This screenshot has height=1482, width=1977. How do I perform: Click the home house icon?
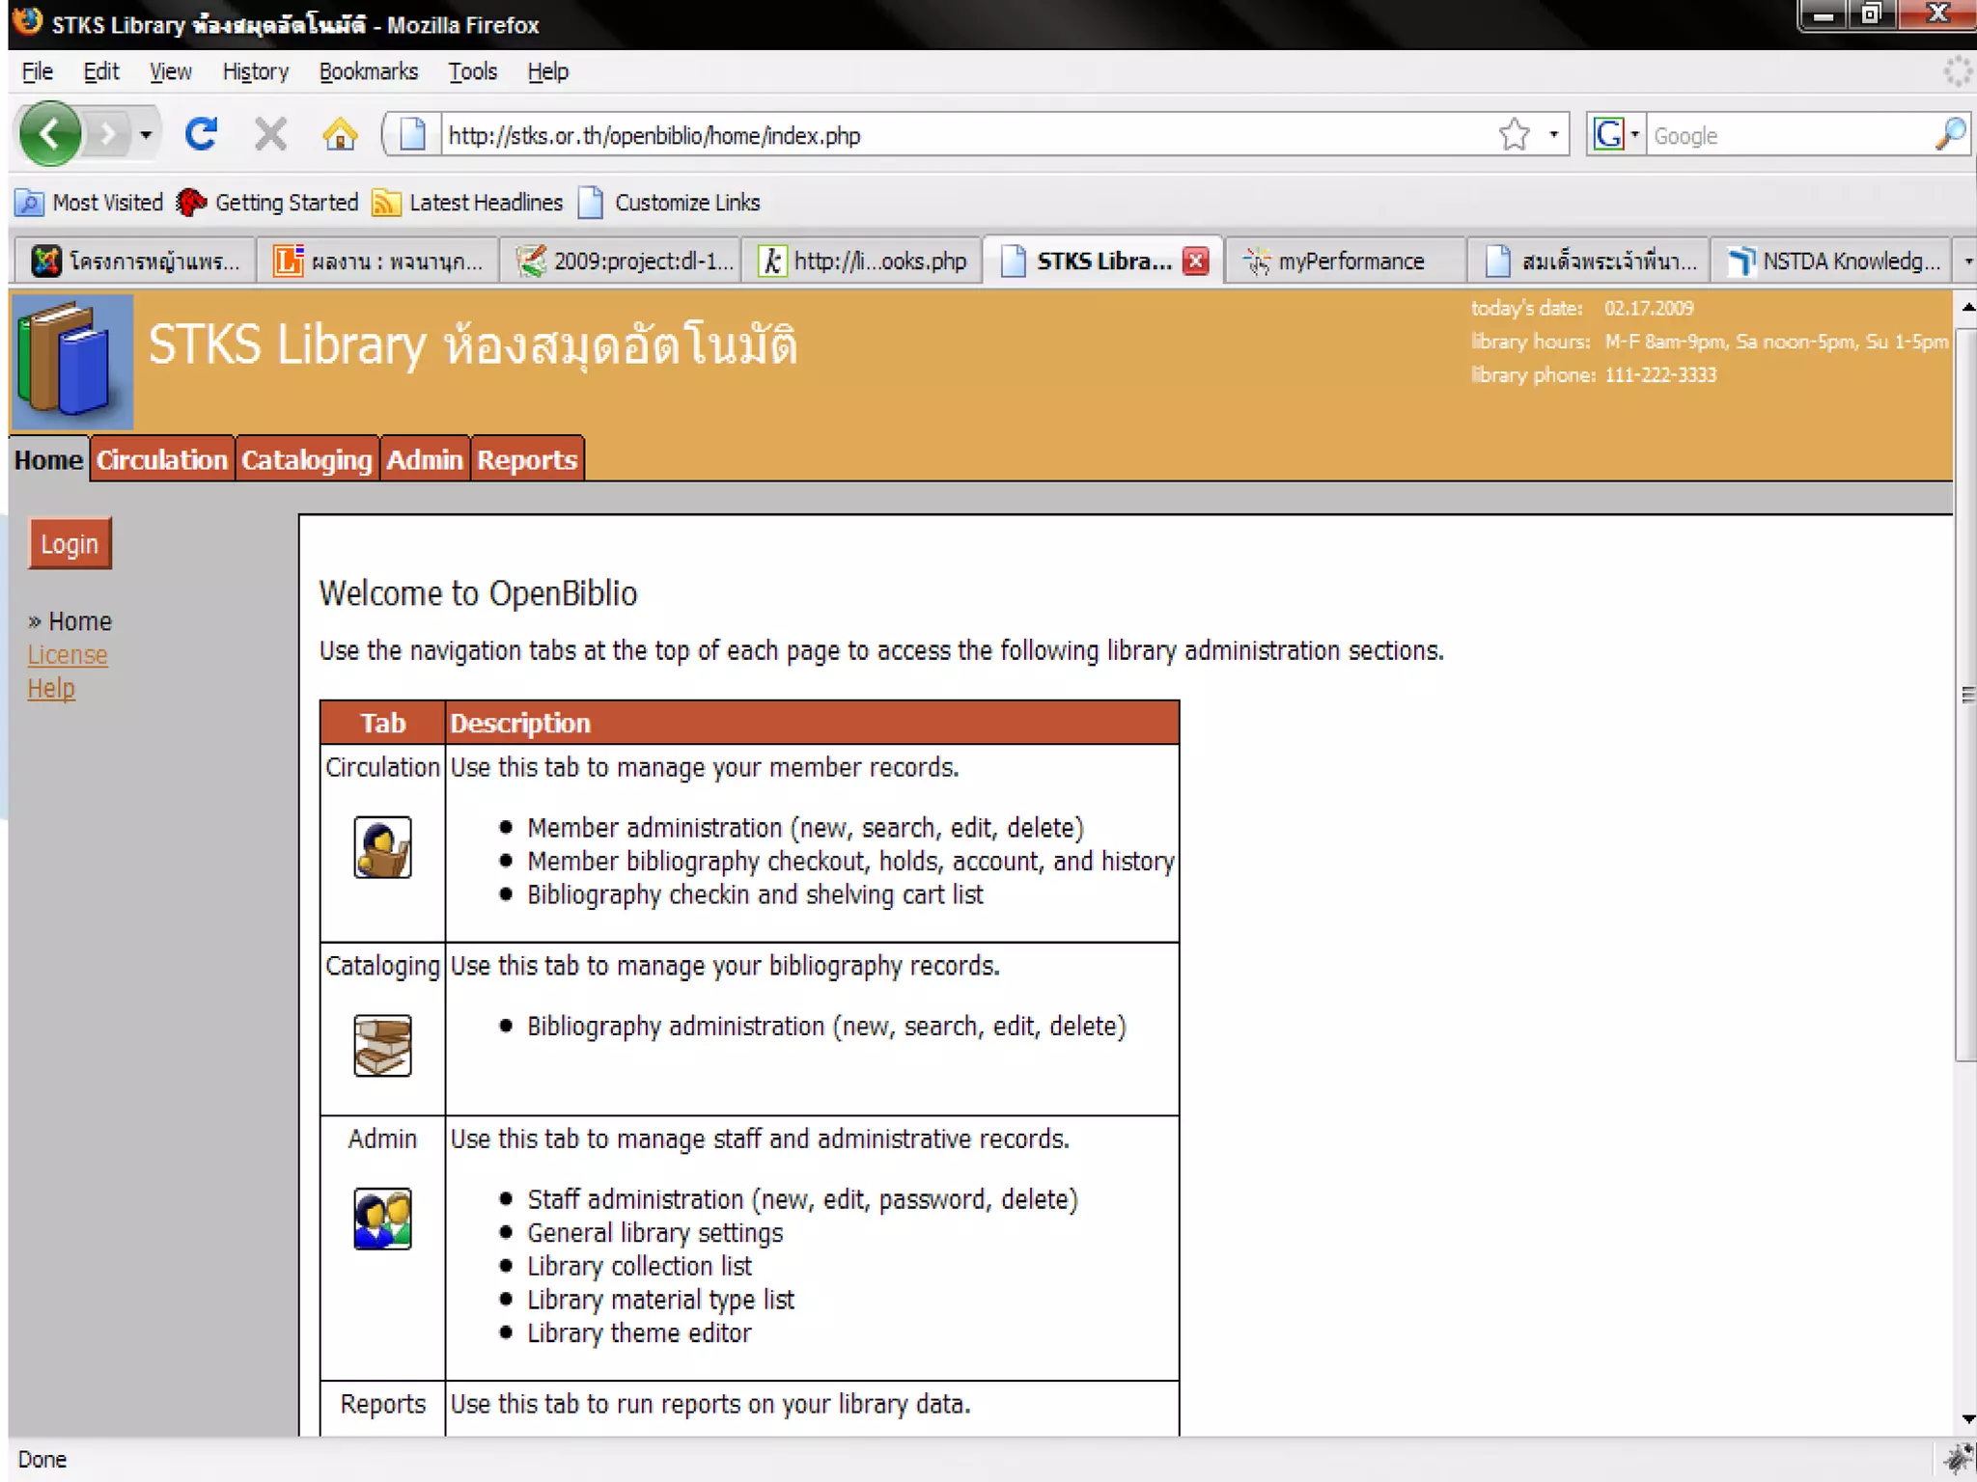click(339, 134)
